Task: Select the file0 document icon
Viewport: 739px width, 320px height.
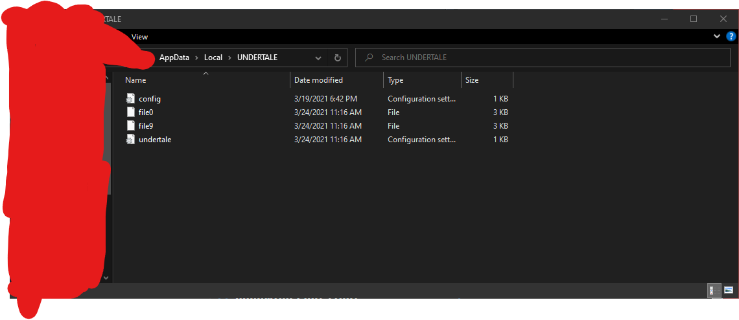Action: 130,112
